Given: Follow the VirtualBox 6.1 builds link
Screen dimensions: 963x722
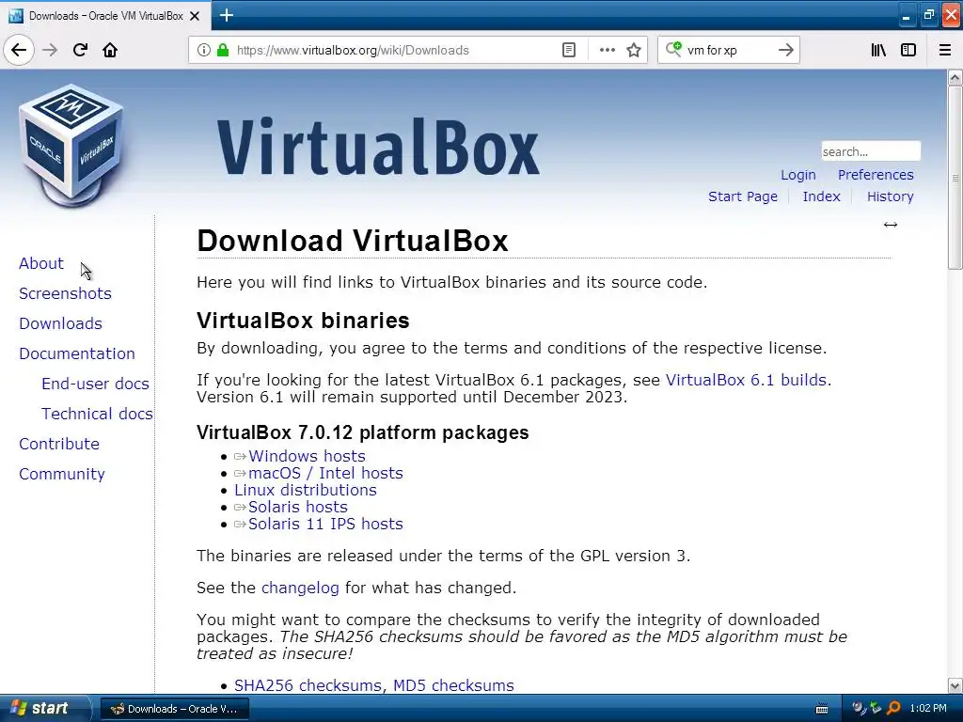Looking at the screenshot, I should tap(746, 380).
